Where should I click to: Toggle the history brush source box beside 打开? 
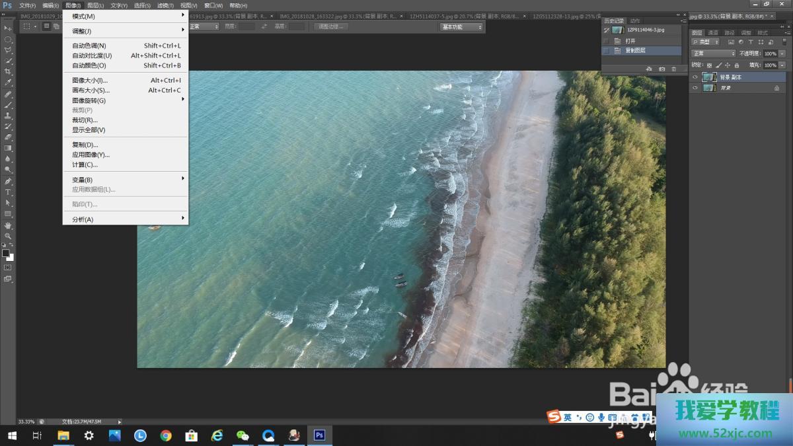[x=606, y=41]
